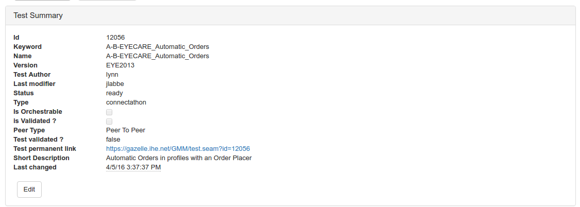The image size is (580, 207).
Task: Click the Type value connectathon
Action: click(x=126, y=102)
